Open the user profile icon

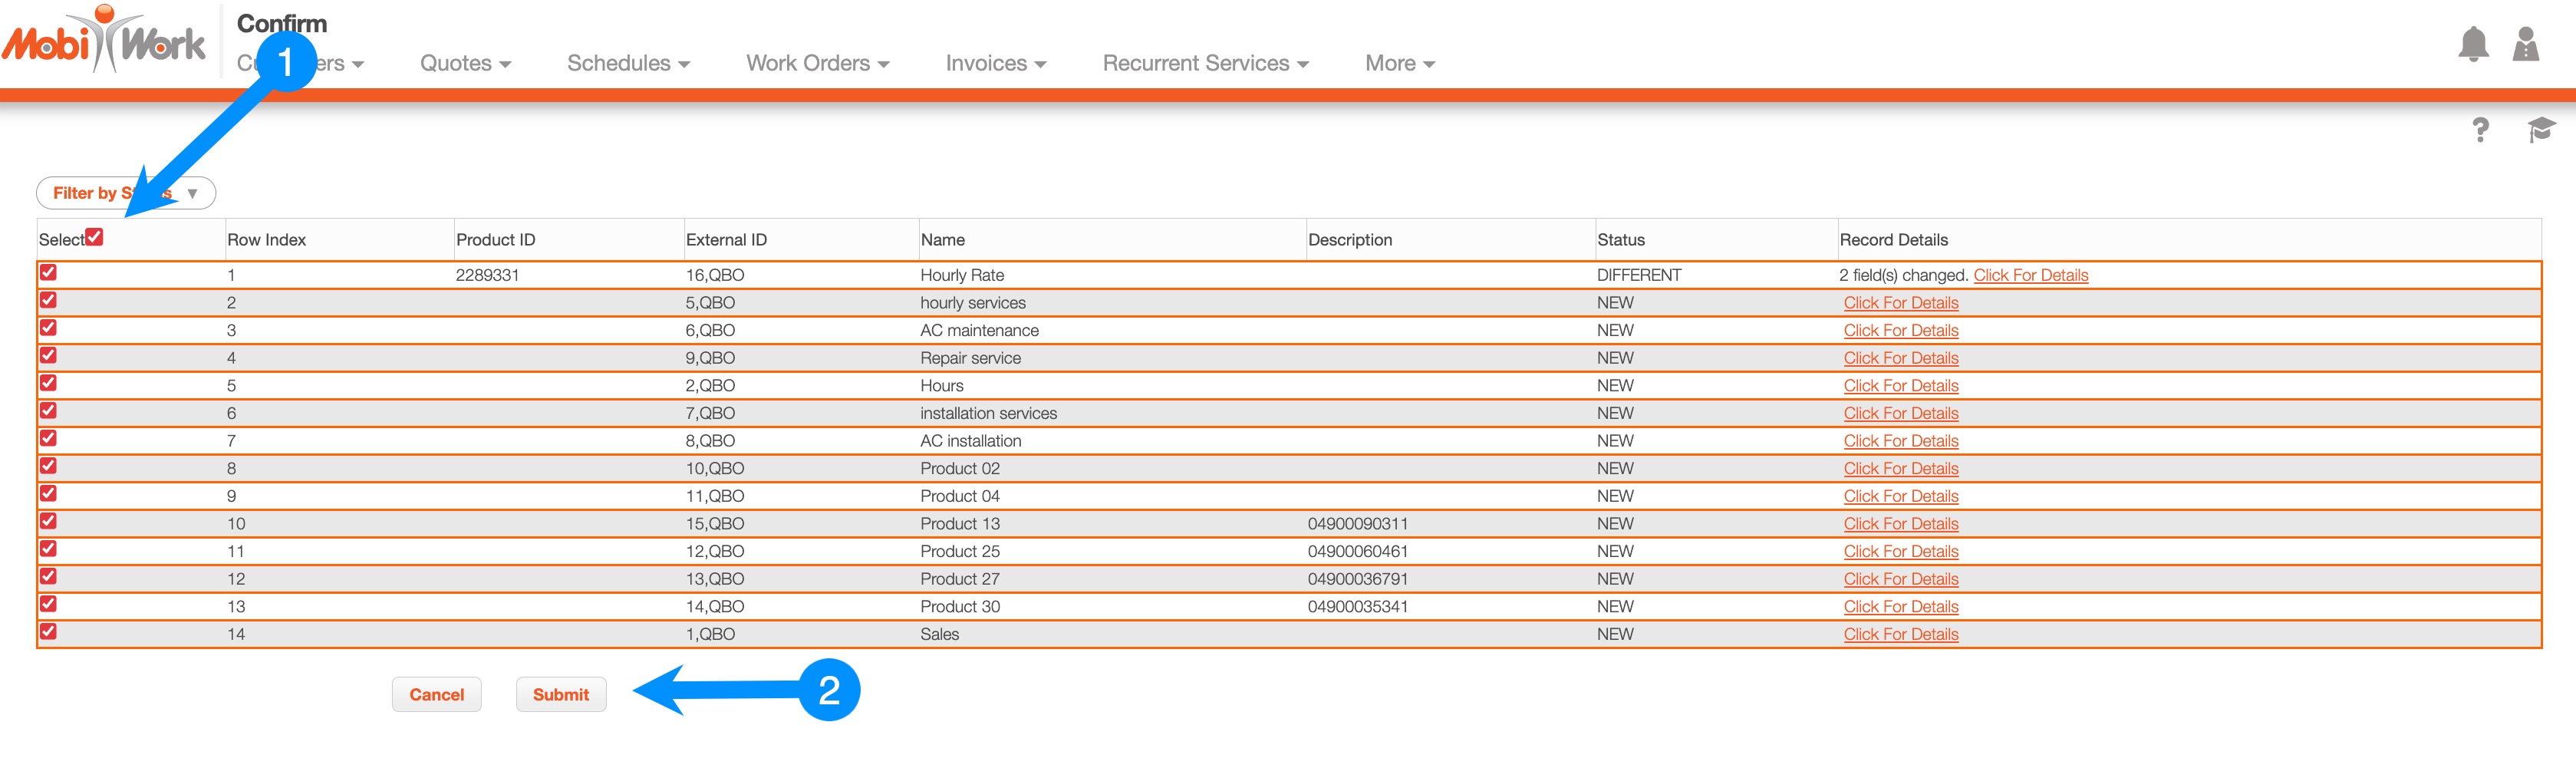click(2525, 45)
